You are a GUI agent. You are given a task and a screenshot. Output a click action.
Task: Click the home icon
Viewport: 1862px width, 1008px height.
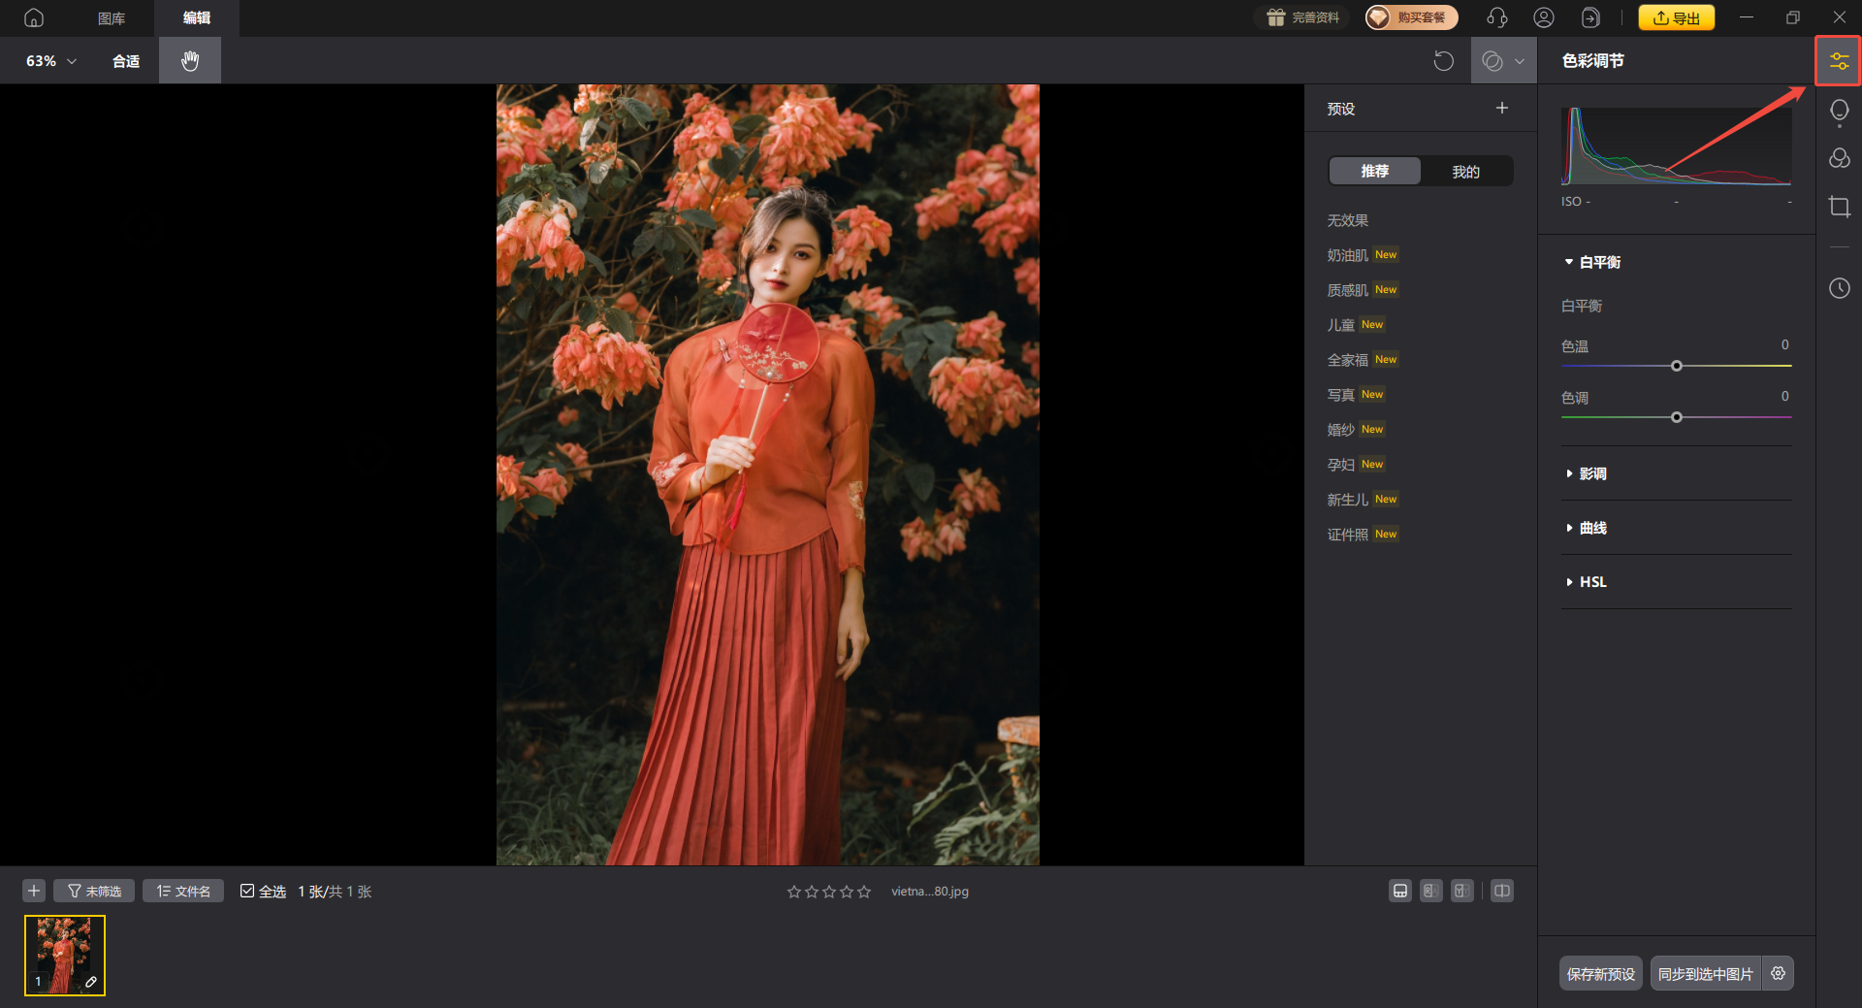34,17
